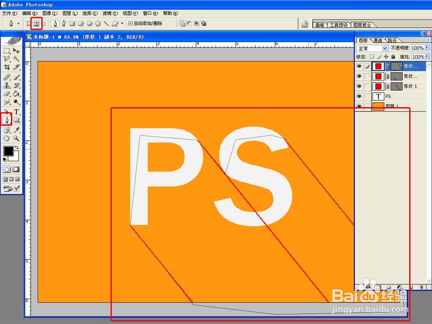Screen dimensions: 432x324
Task: Open the 图层复合 palette well tab
Action: (362, 25)
